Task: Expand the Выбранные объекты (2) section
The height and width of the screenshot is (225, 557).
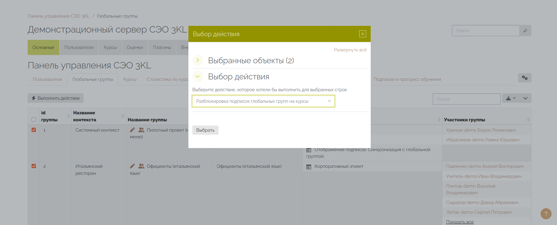Action: [198, 61]
